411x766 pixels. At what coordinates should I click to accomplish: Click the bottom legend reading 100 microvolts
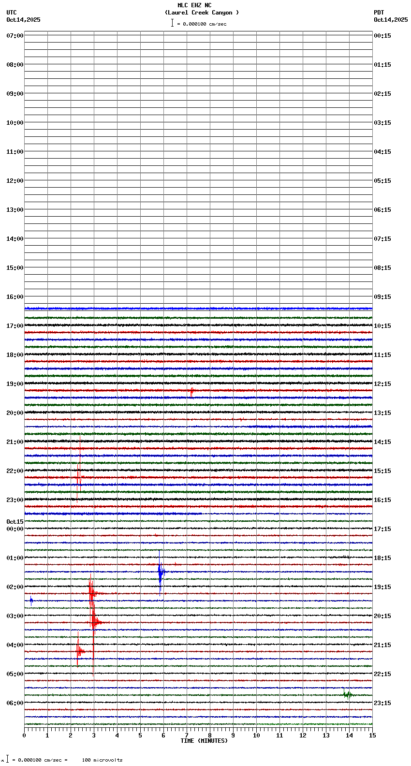(103, 760)
